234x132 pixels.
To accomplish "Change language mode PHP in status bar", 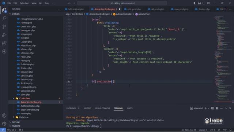I will click(224, 130).
